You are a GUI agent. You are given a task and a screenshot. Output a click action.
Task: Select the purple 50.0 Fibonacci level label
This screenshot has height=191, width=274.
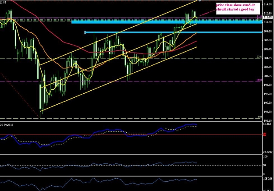259,80
